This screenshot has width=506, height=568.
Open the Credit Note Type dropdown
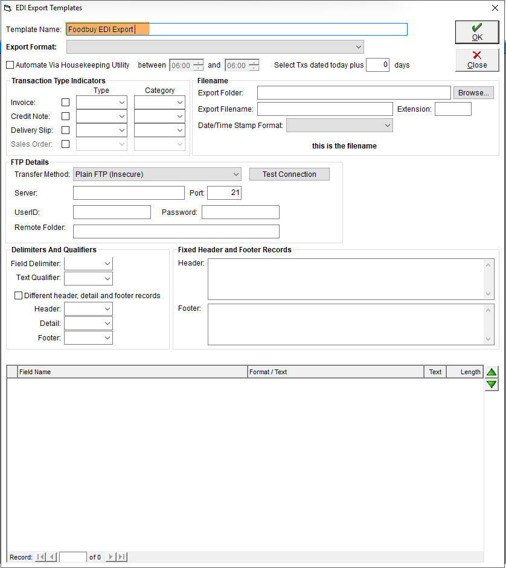(101, 116)
